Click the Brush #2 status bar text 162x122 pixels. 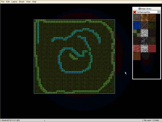(x=10, y=120)
